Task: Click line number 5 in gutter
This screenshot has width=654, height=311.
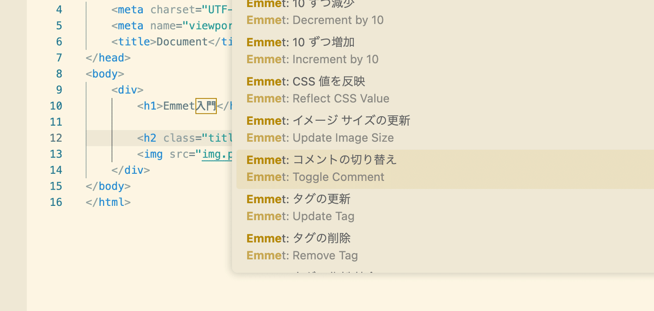Action: pyautogui.click(x=59, y=26)
